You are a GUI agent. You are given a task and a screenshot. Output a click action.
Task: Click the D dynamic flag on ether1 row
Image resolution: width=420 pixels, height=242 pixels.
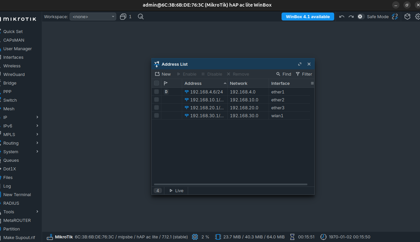coord(166,92)
